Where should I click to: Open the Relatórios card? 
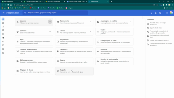pos(114,51)
